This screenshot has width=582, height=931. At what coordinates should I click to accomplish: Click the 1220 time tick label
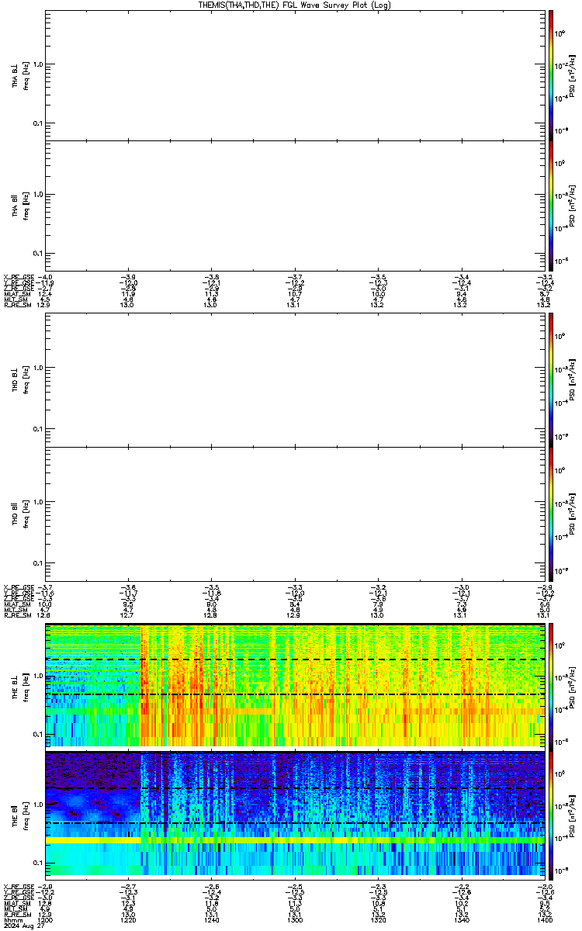[x=128, y=919]
